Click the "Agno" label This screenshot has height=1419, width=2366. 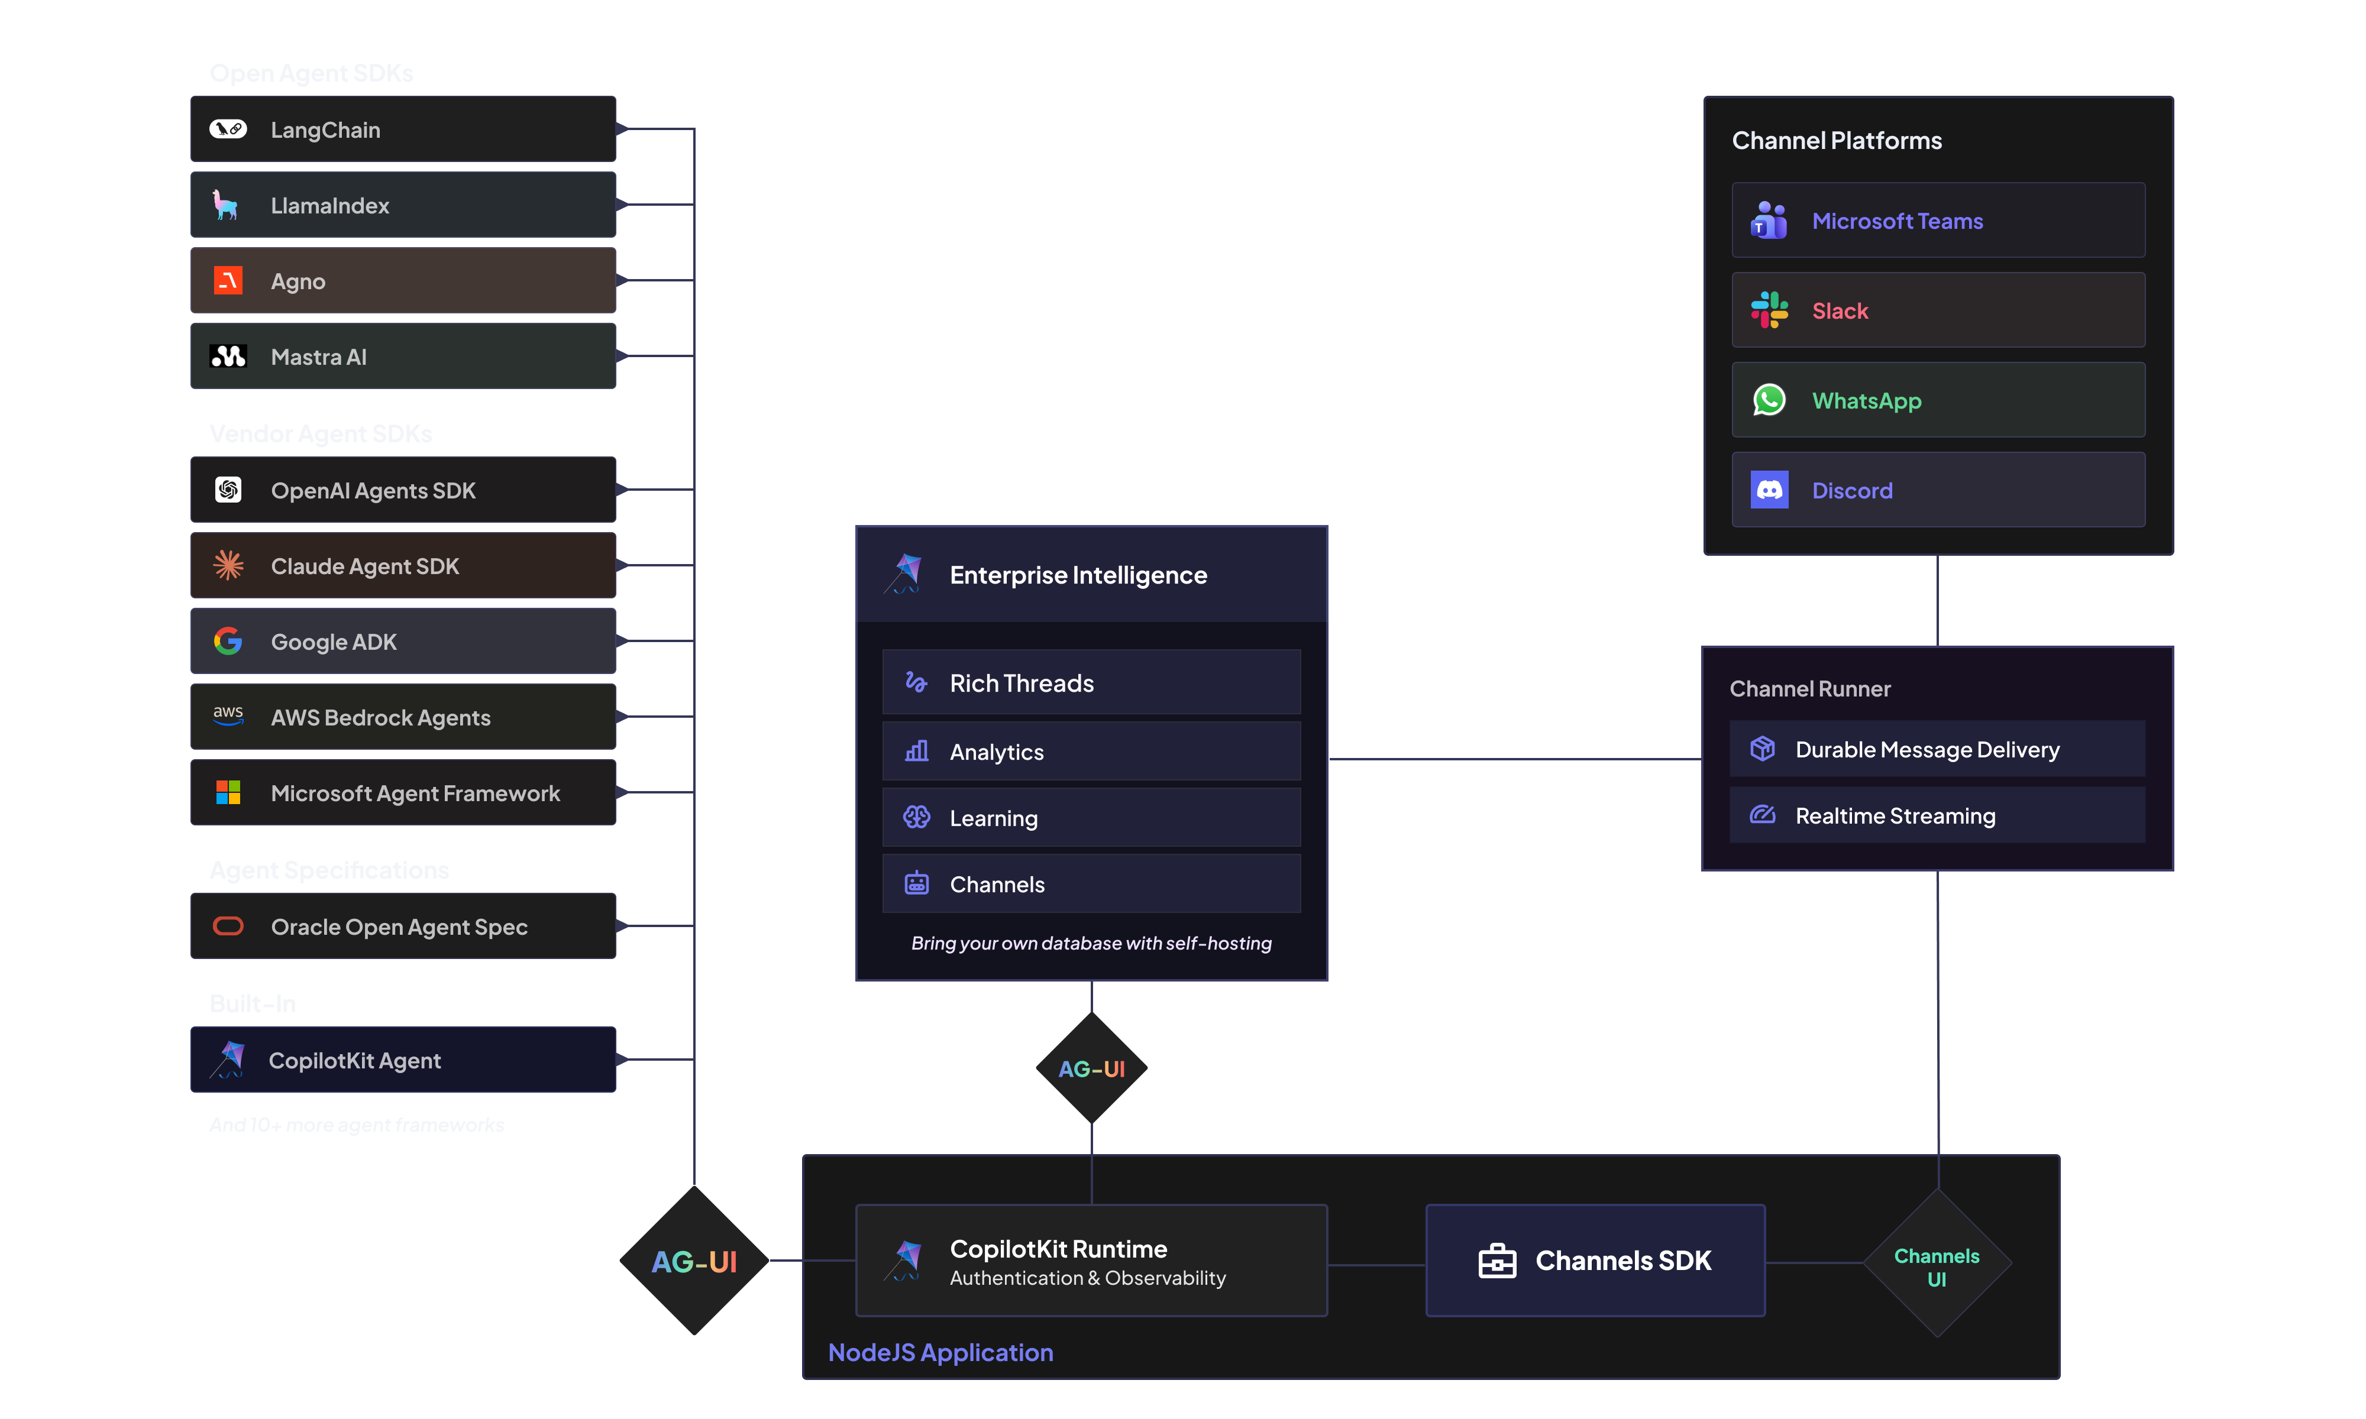click(298, 281)
